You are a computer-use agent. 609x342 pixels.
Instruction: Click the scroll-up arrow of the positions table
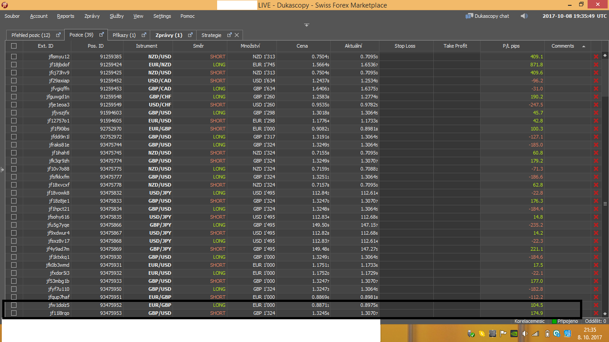click(605, 55)
